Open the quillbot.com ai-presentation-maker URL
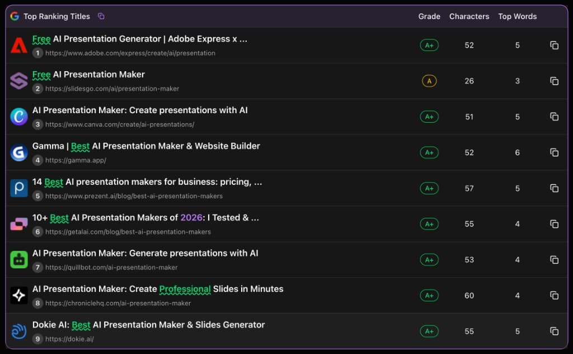573x354 pixels. [x=111, y=267]
